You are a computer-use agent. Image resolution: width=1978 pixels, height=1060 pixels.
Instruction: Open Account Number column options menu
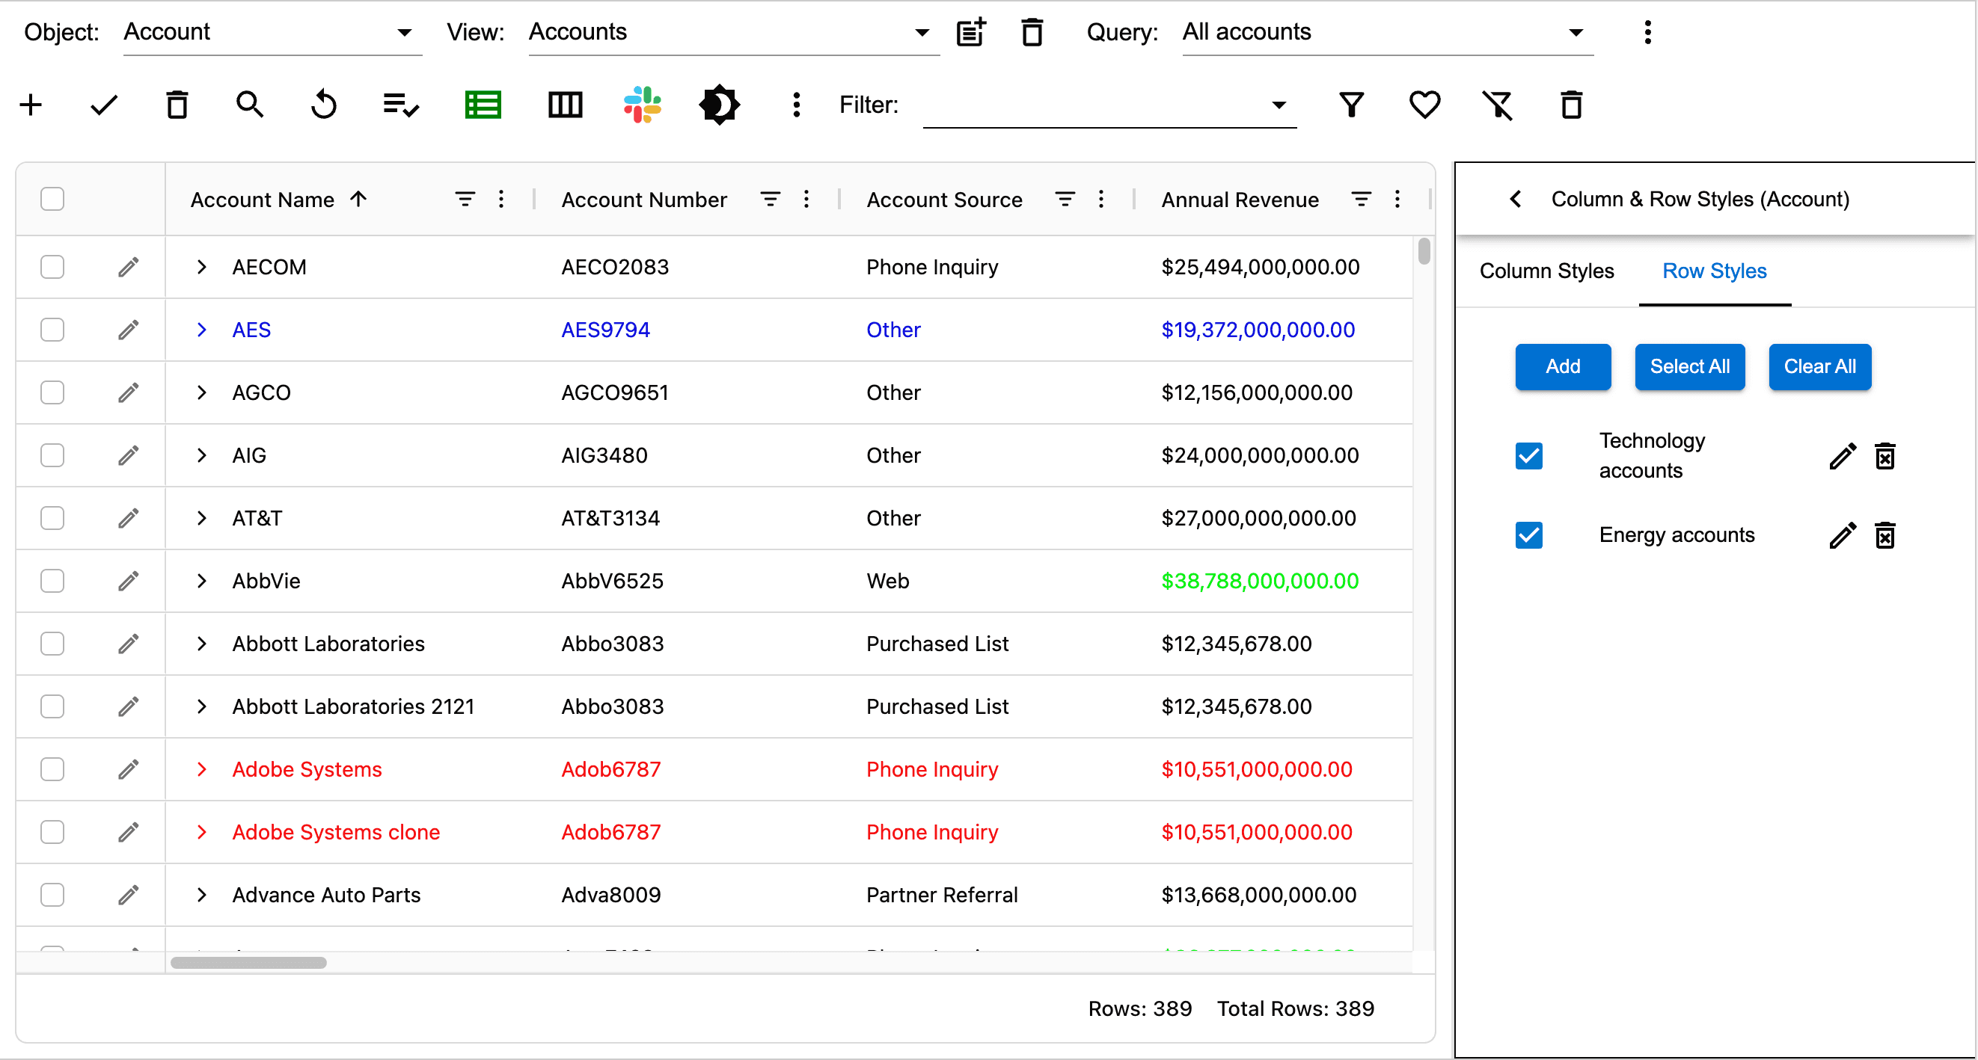pyautogui.click(x=806, y=200)
